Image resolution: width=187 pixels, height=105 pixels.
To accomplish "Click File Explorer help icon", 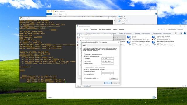I will click(156, 14).
